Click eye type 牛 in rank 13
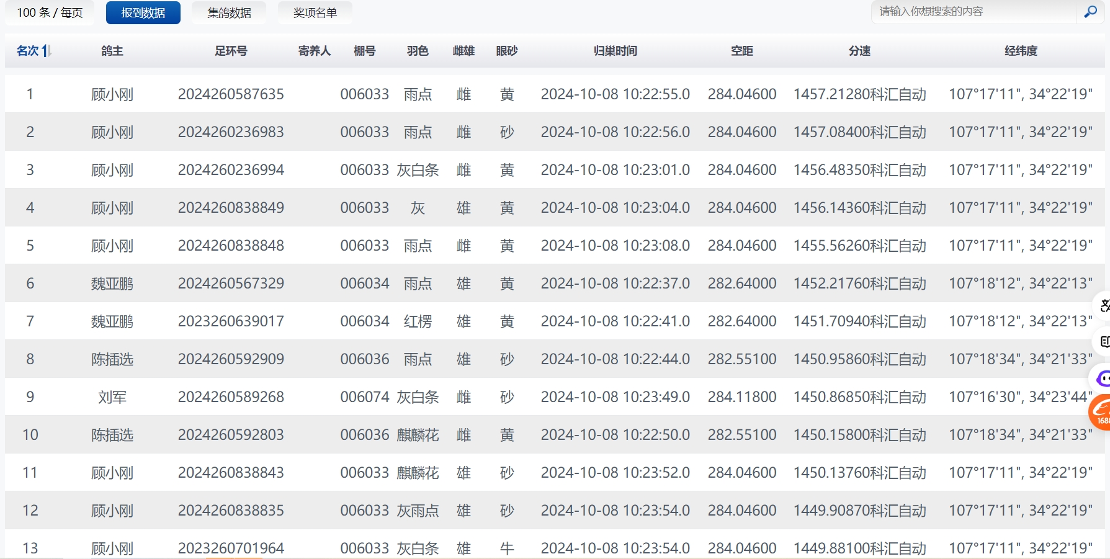 [507, 548]
